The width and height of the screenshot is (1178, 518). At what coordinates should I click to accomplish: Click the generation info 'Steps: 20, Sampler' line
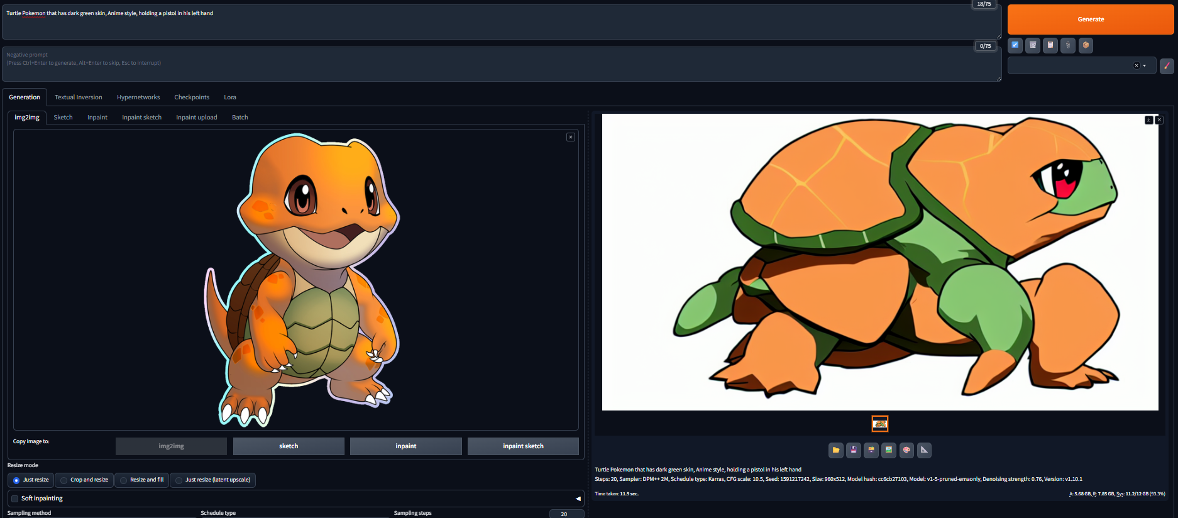(x=839, y=479)
